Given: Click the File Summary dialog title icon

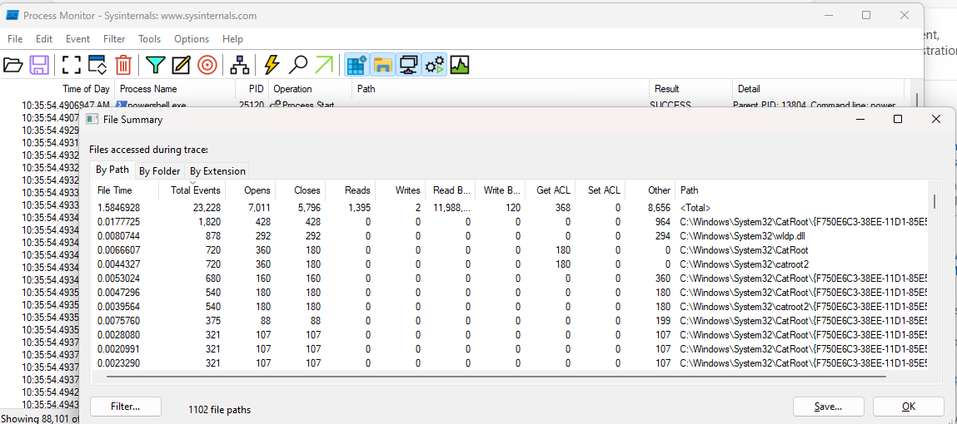Looking at the screenshot, I should pos(92,120).
